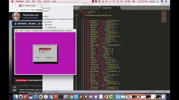Click the YouTube Video red label

tap(21, 80)
